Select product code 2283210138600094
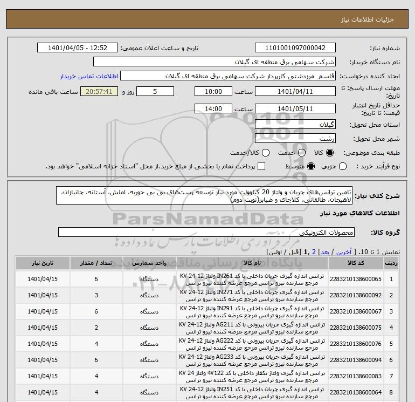Image resolution: width=415 pixels, height=402 pixels. 356,360
